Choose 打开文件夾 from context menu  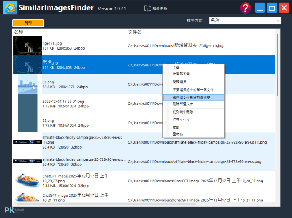(194, 120)
